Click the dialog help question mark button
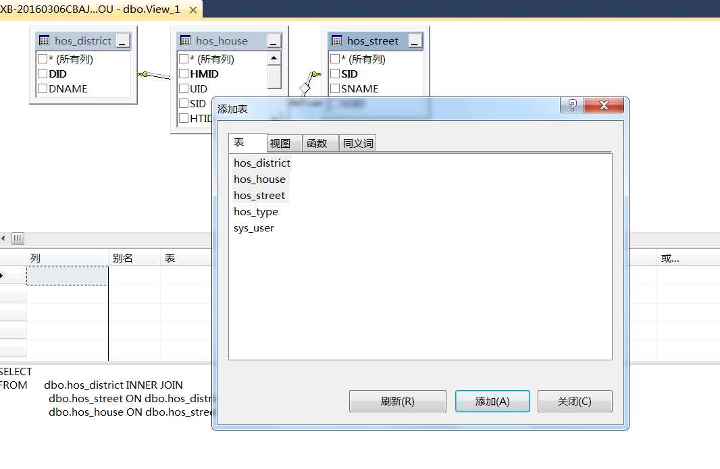Viewport: 720px width, 469px height. click(572, 105)
